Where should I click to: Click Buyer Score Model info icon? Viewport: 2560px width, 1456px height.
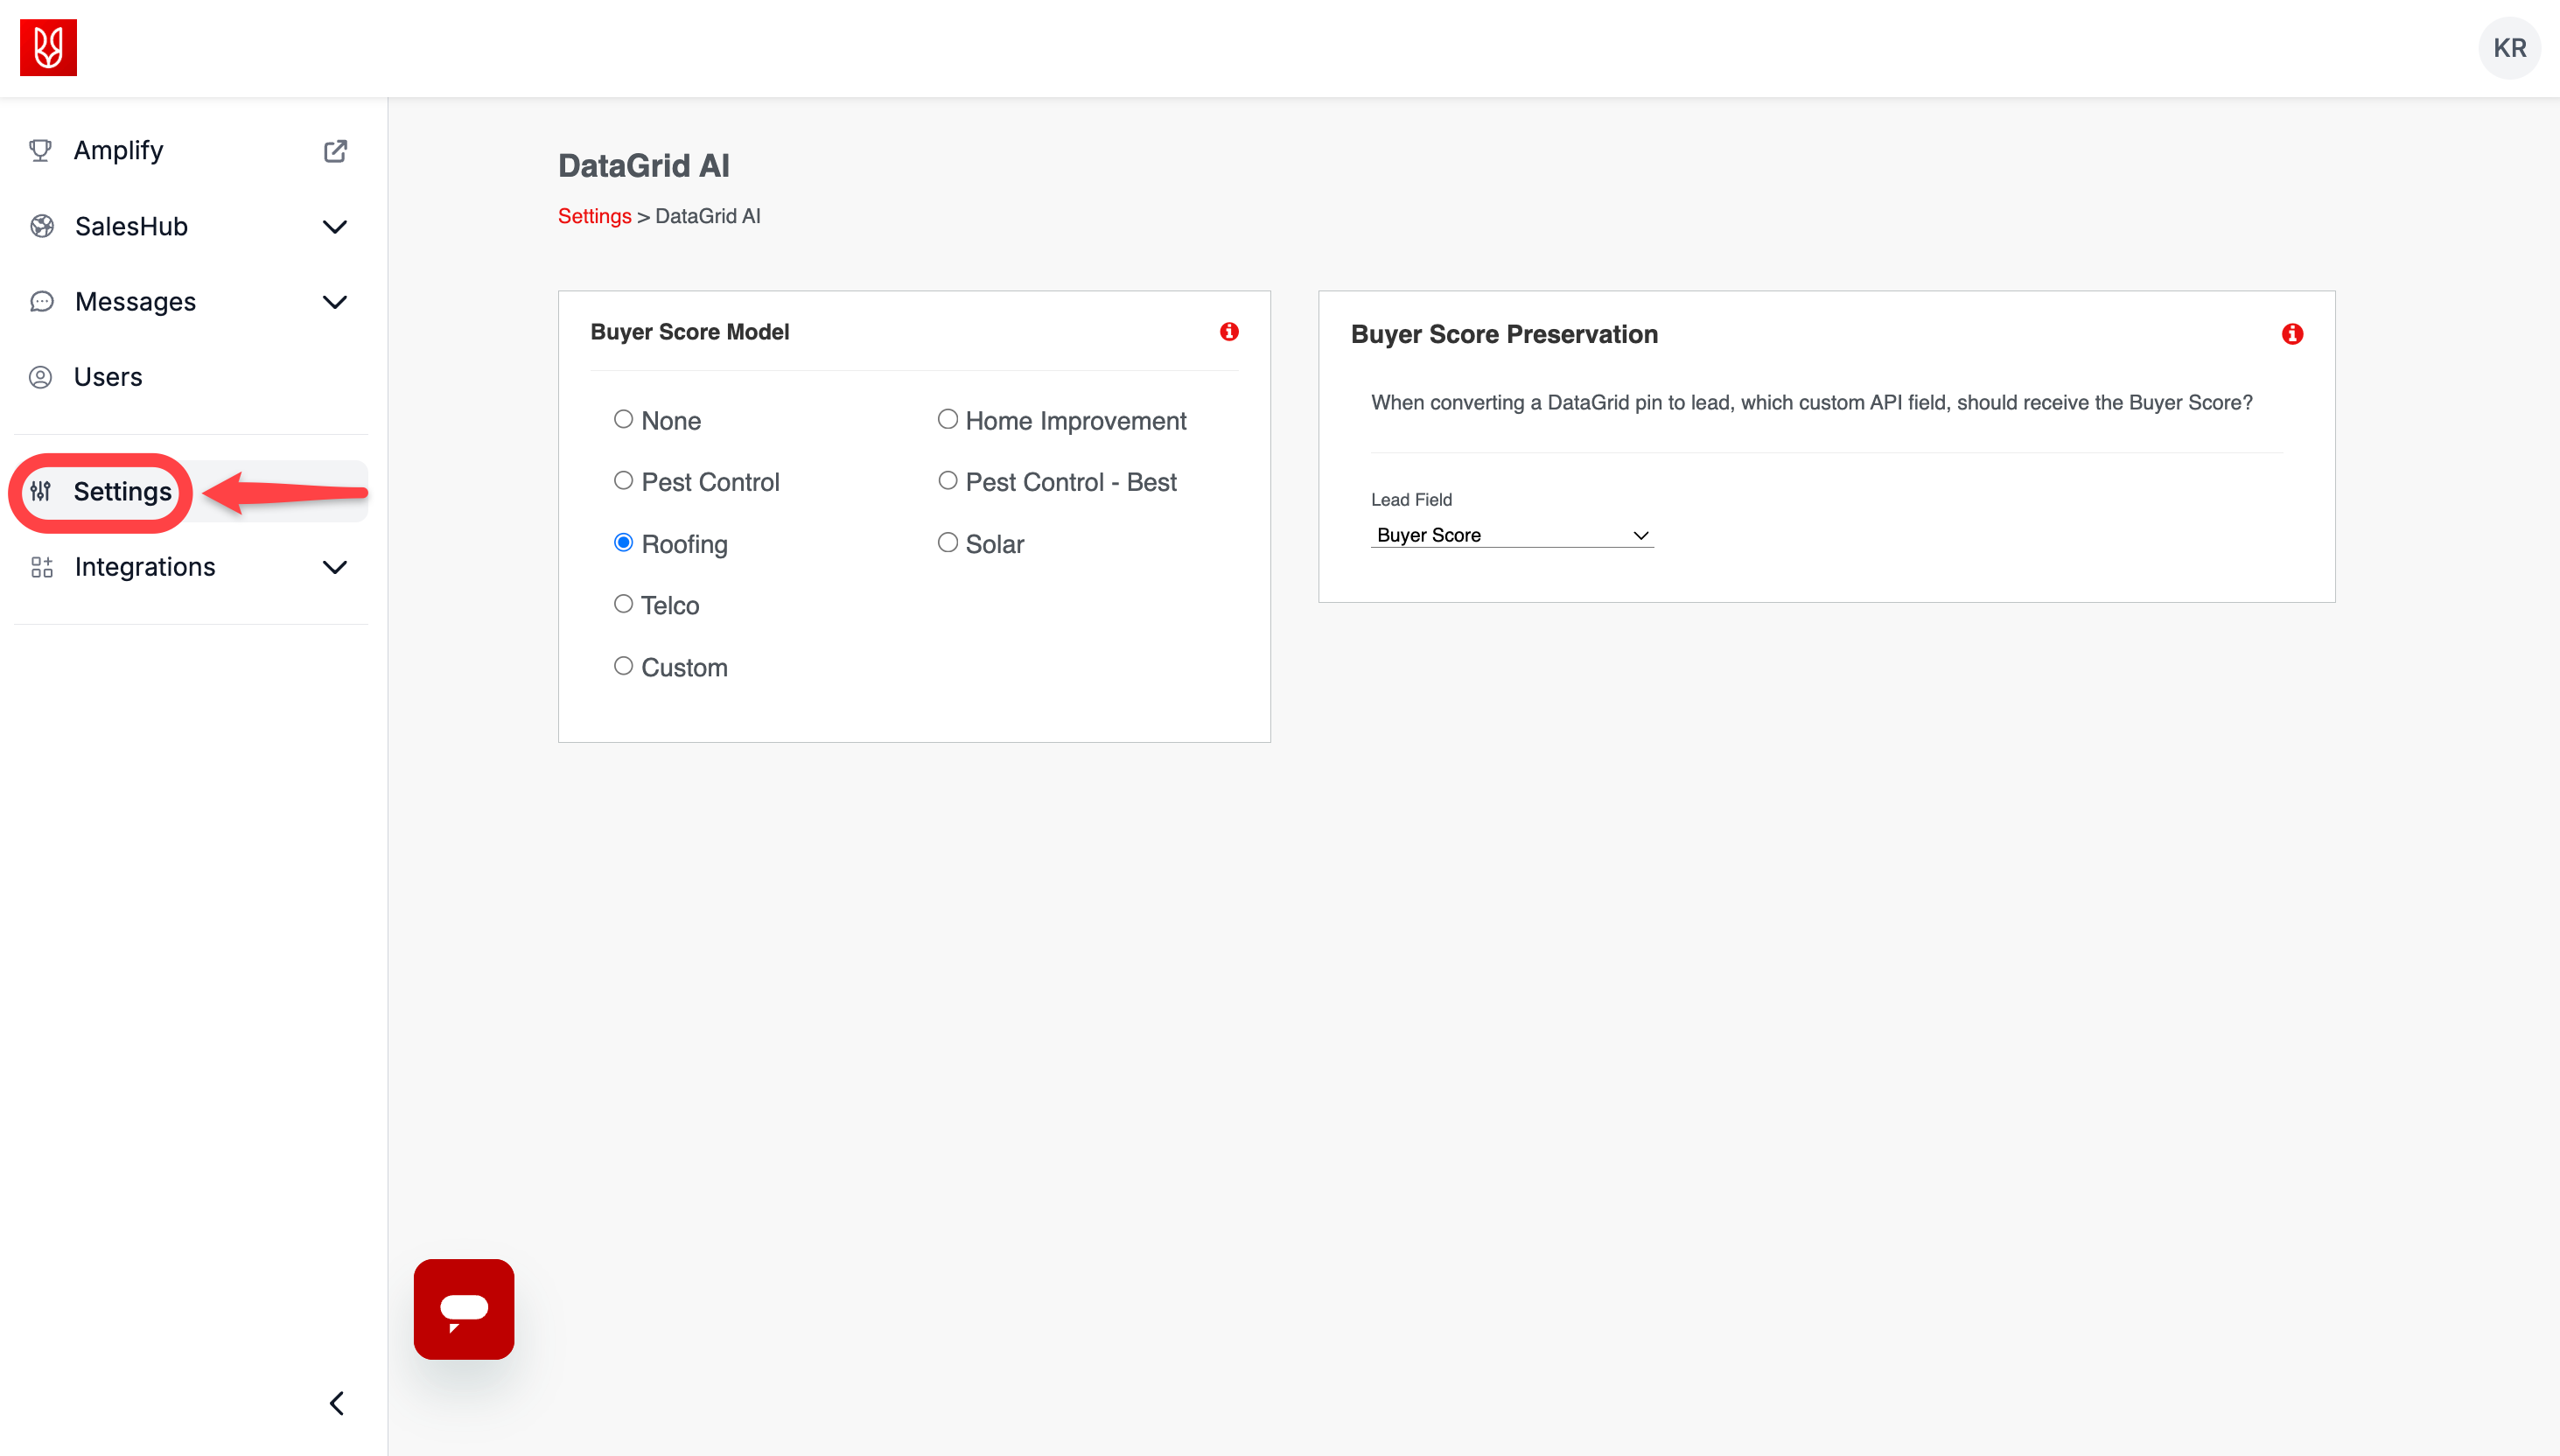(1228, 331)
